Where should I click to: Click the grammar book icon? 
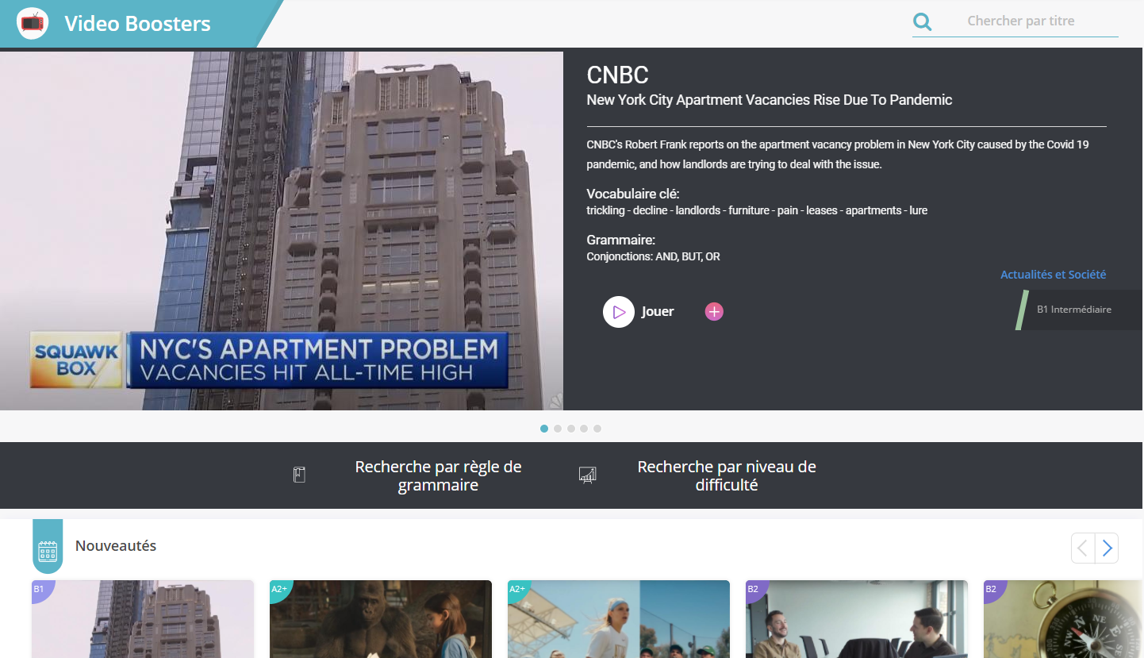click(299, 475)
